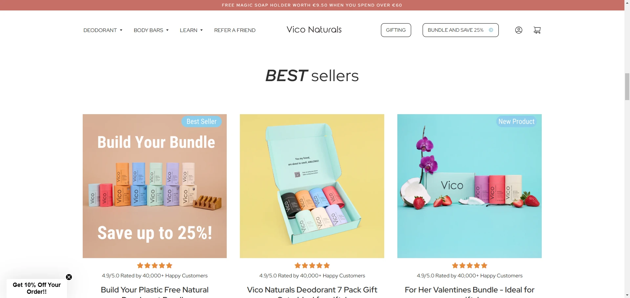Click the star rating under the 7 Pack Gift
Screen dimensions: 630x298
coord(312,266)
